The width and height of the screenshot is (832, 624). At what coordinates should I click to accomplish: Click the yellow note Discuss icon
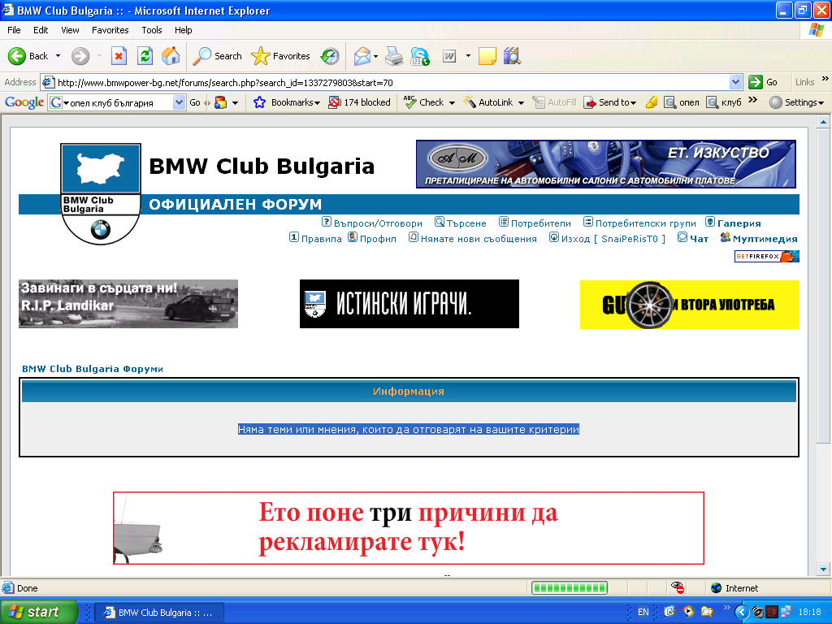tap(487, 56)
